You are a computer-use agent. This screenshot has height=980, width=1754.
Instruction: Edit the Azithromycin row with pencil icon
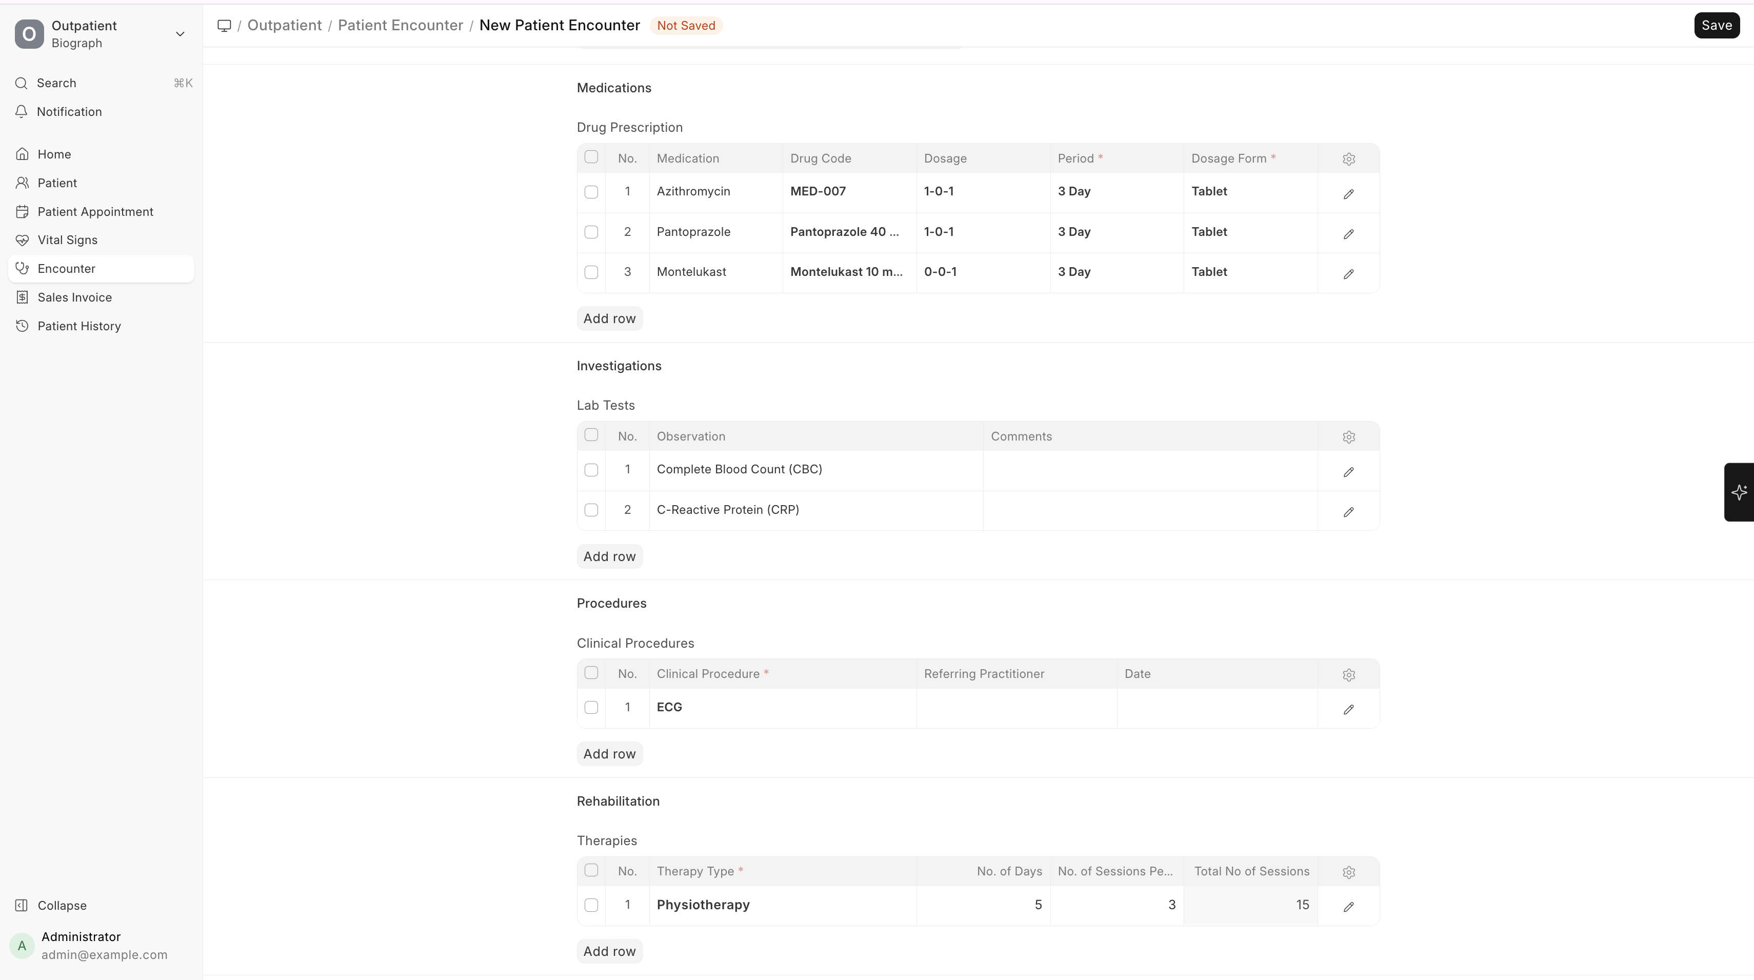click(1348, 194)
